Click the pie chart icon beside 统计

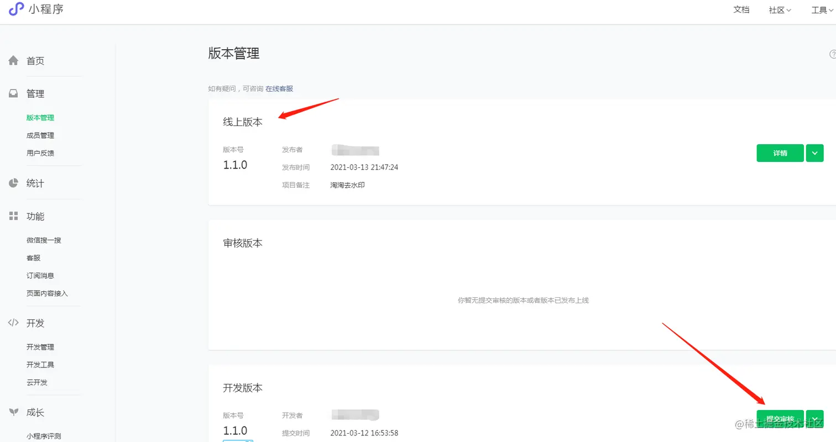point(13,183)
